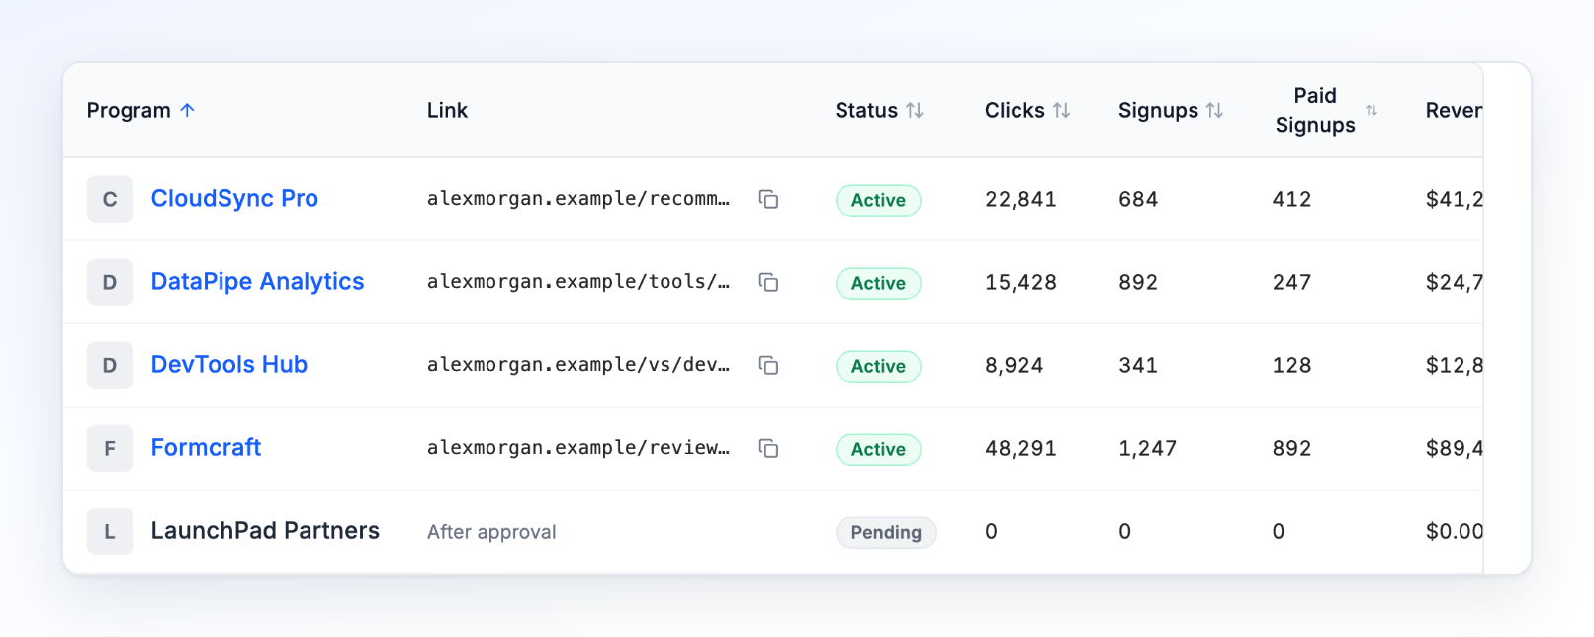1594x637 pixels.
Task: Copy the Formcraft referral link
Action: (768, 448)
